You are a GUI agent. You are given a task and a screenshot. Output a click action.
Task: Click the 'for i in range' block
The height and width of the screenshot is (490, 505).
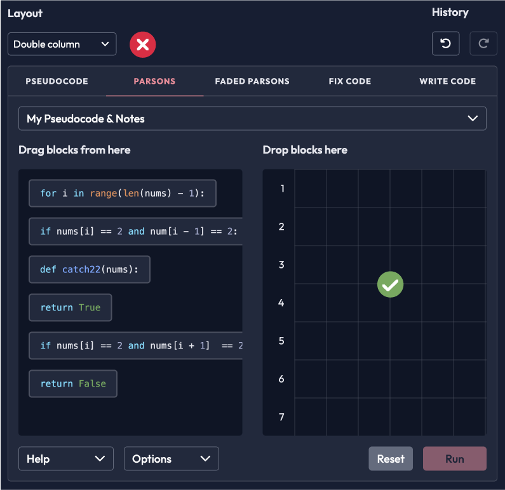coord(123,194)
